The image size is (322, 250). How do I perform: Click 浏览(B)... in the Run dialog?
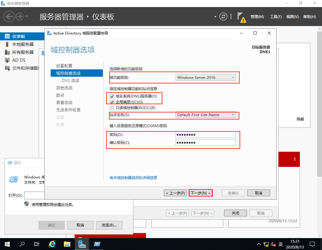[109, 225]
